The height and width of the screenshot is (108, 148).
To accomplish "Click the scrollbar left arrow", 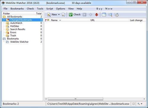I will tap(46, 99).
